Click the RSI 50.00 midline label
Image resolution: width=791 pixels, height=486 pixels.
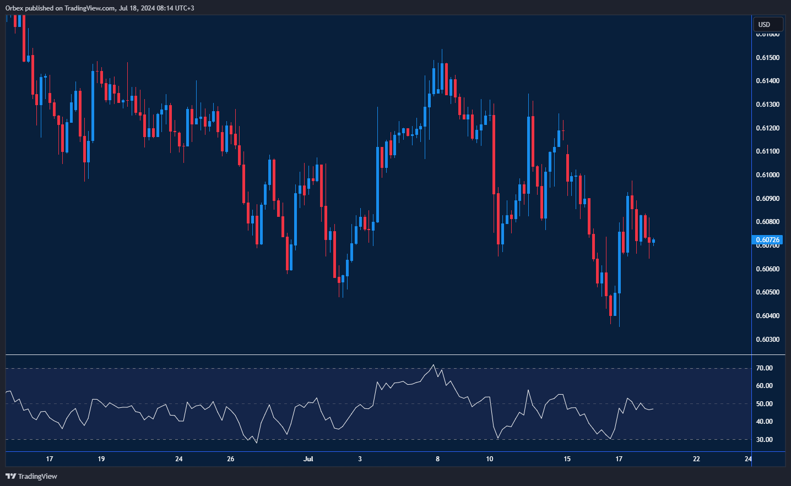(x=764, y=404)
